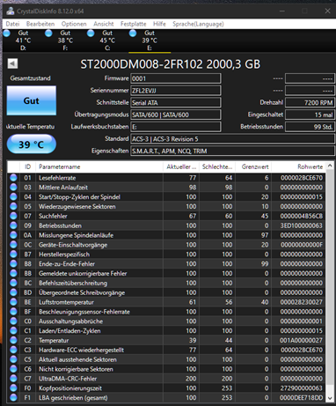Screen dimensions: 336x406
Task: Click status icon of Mittlere Anlaufzeit row
Action: coord(13,188)
